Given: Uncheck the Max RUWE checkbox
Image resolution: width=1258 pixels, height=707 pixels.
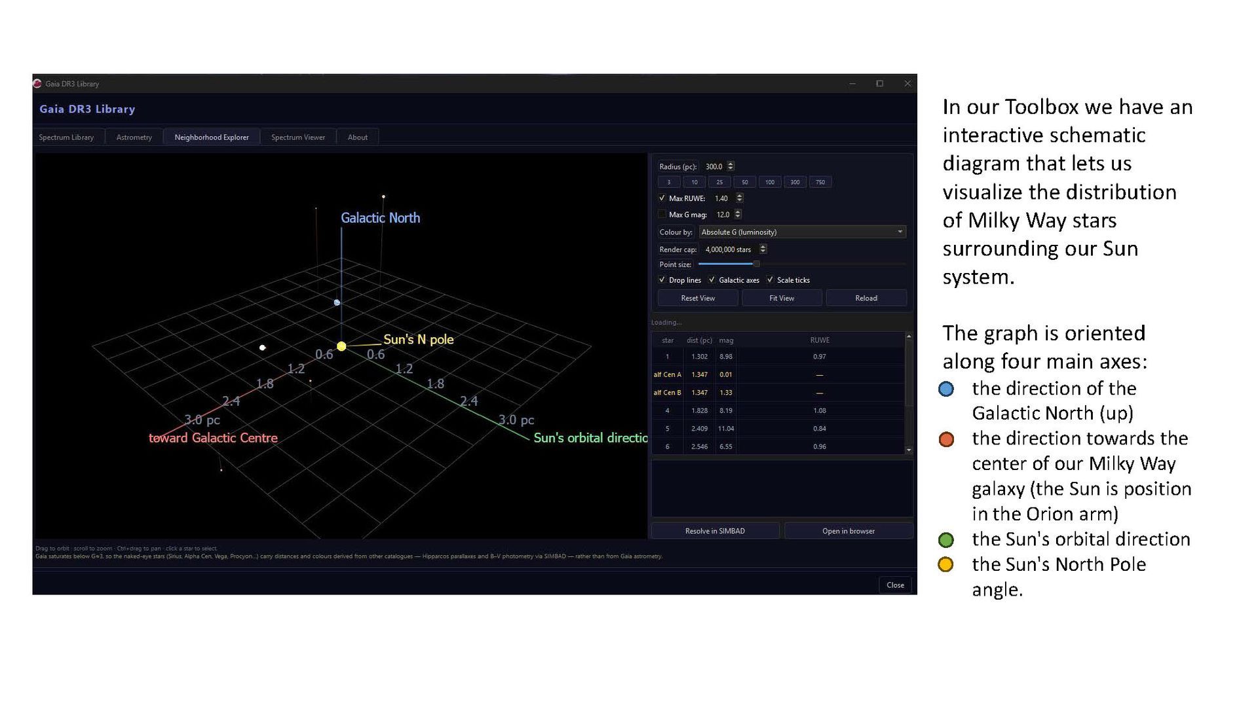Looking at the screenshot, I should click(662, 198).
